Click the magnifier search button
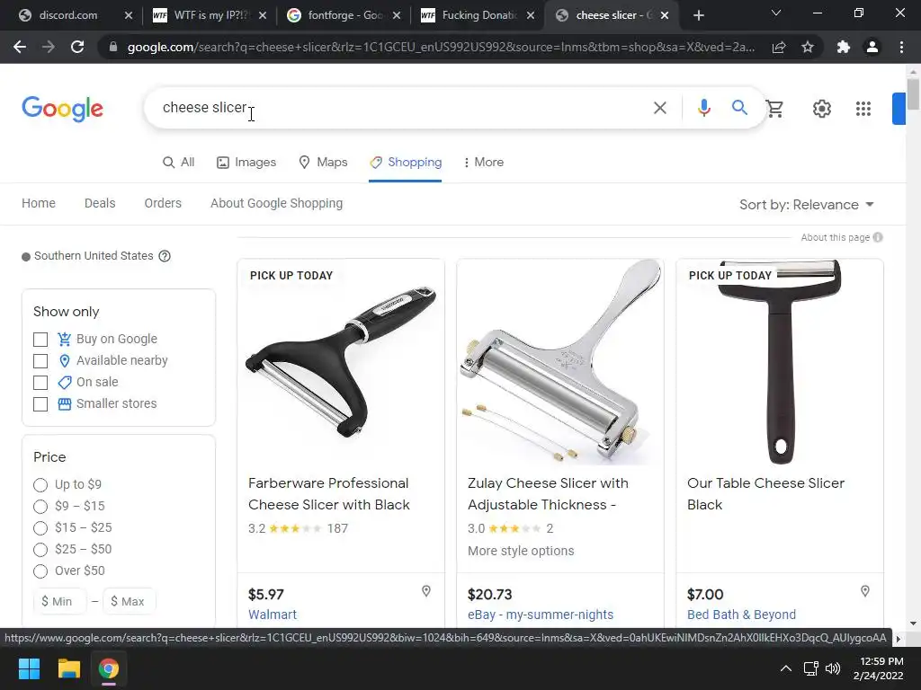Viewport: 921px width, 690px height. [739, 108]
